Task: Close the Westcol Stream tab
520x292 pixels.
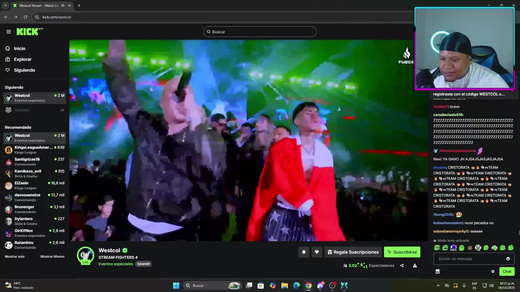Action: [69, 5]
